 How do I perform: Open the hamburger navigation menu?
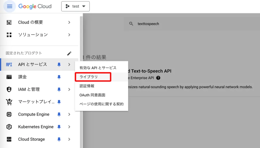tap(9, 6)
